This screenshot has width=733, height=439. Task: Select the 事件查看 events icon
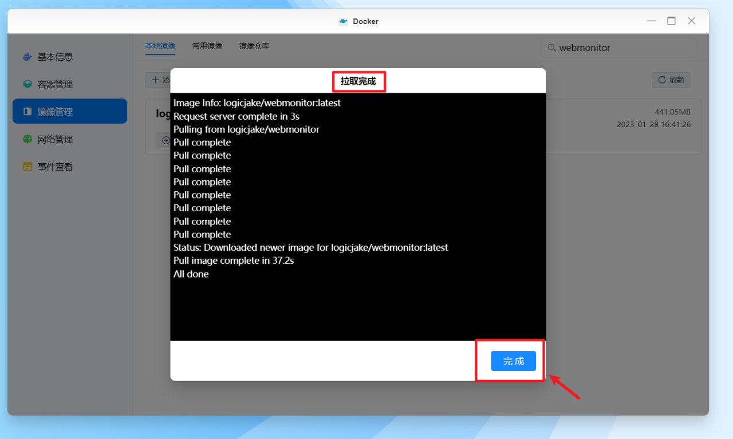27,166
